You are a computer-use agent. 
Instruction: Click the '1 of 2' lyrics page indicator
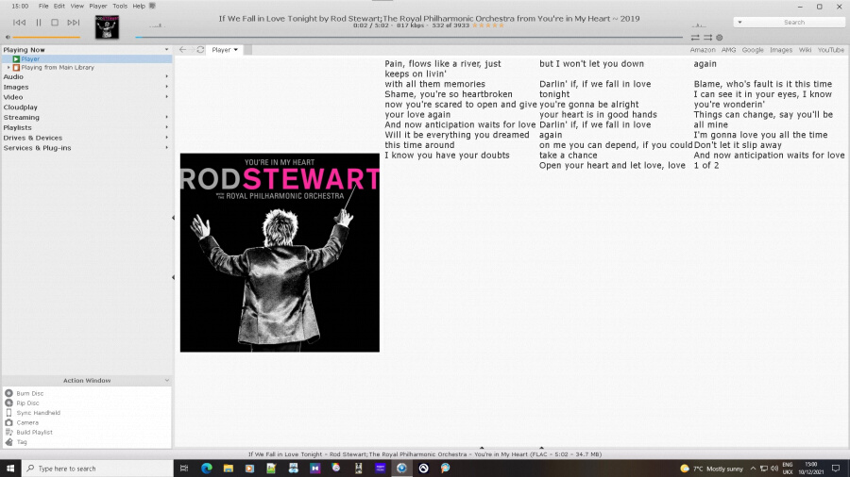click(706, 166)
